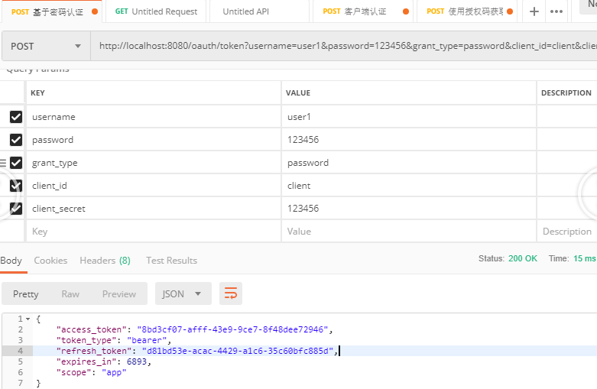The width and height of the screenshot is (597, 389).
Task: Open the response Headers (8) tab
Action: coord(105,261)
